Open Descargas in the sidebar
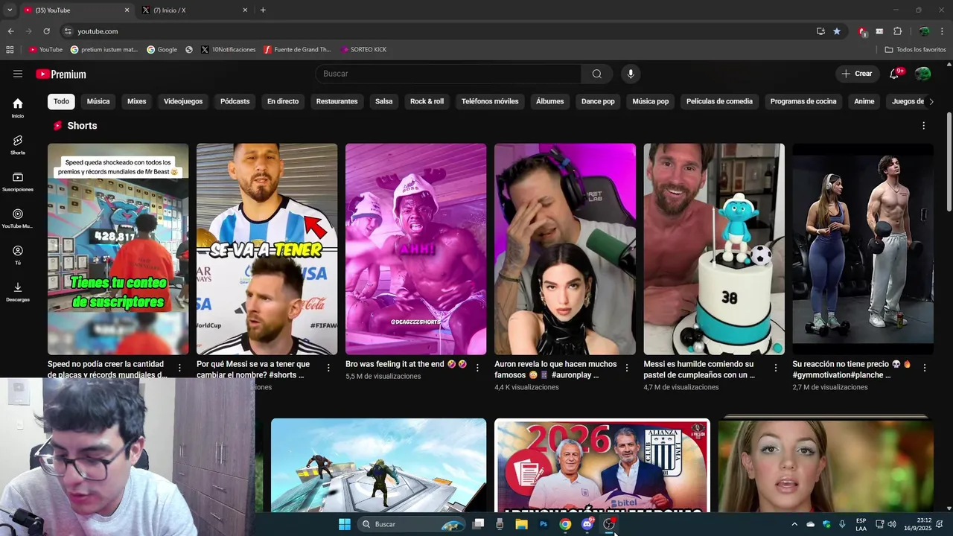Screen dimensions: 953x536 tap(18, 292)
